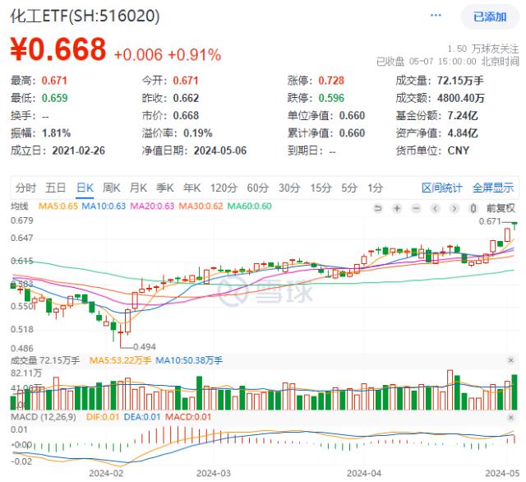The width and height of the screenshot is (526, 482).
Task: Click the 0.494 low price marker
Action: point(145,346)
